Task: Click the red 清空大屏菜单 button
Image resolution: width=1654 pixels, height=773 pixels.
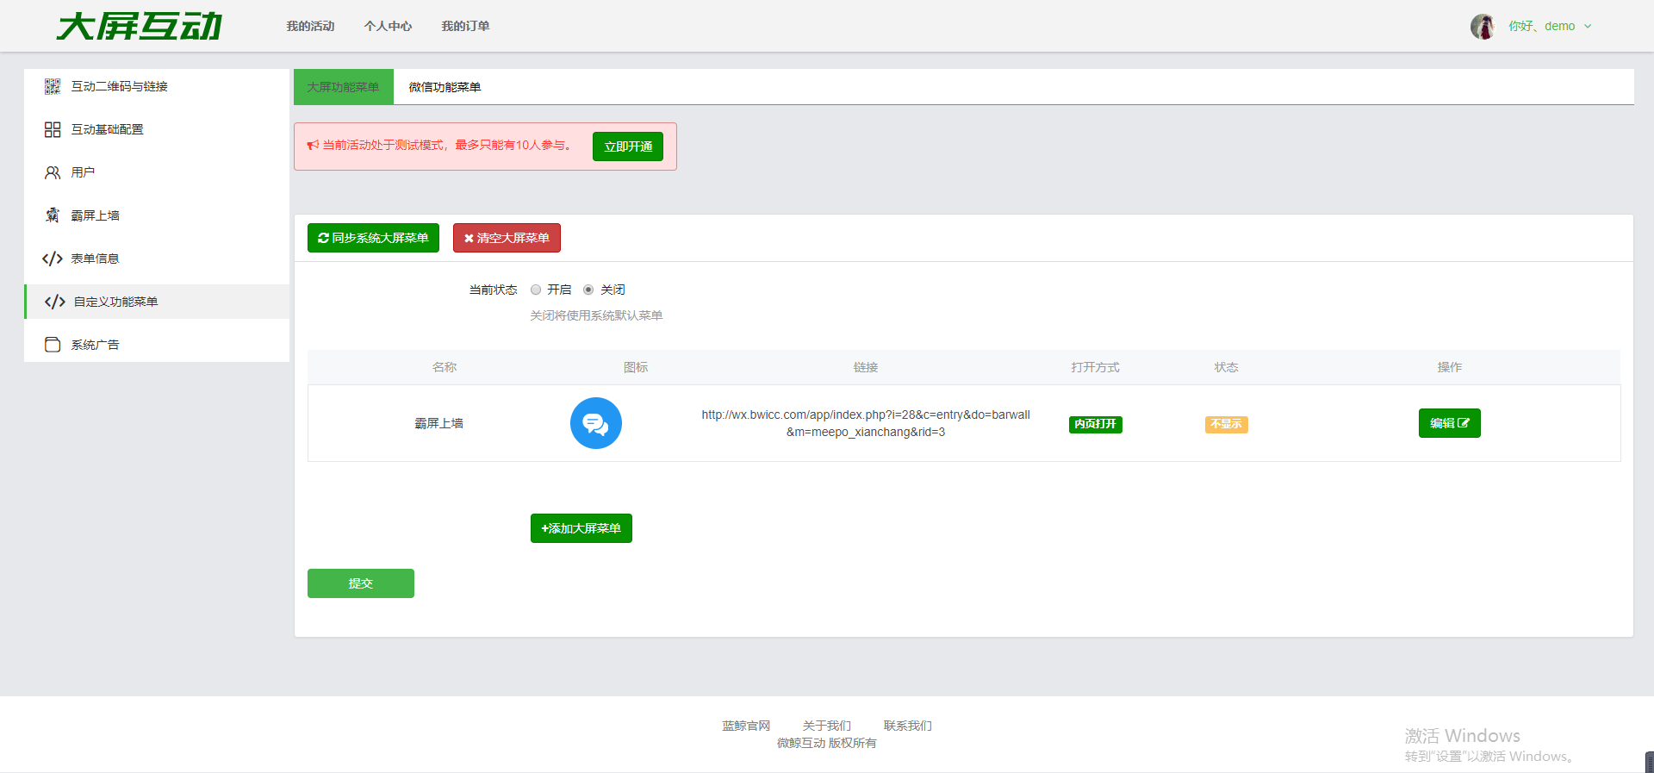Action: click(x=507, y=238)
